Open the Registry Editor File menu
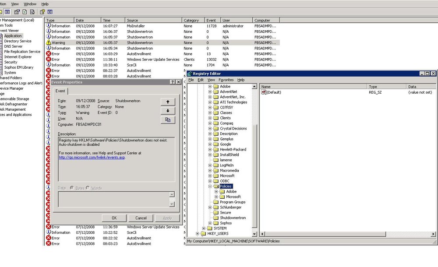438x267 pixels. coord(191,80)
